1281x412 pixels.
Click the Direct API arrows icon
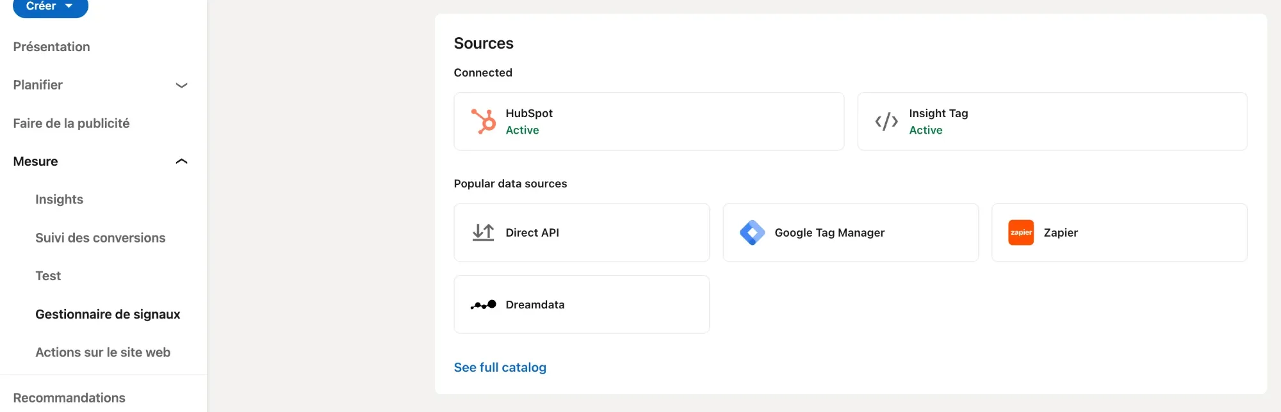[x=483, y=232]
